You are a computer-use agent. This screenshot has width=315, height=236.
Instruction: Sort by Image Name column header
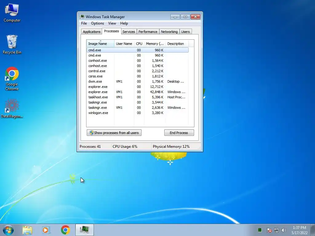tap(101, 44)
